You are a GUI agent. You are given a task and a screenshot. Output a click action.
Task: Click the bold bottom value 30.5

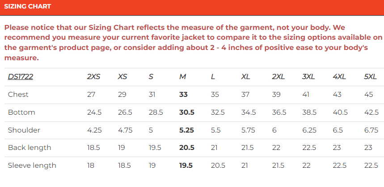coord(186,112)
